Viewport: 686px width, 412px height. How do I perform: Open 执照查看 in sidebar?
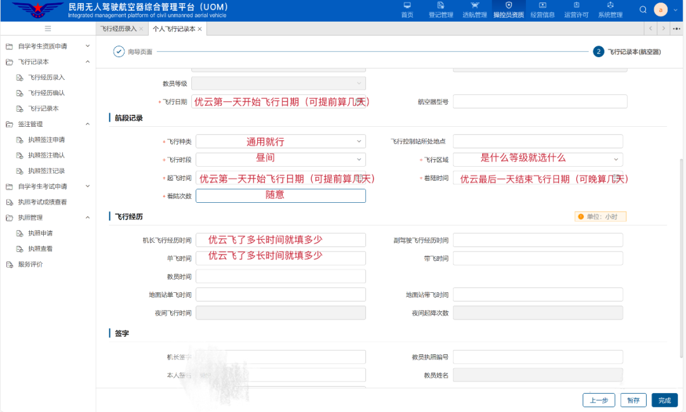pyautogui.click(x=40, y=248)
